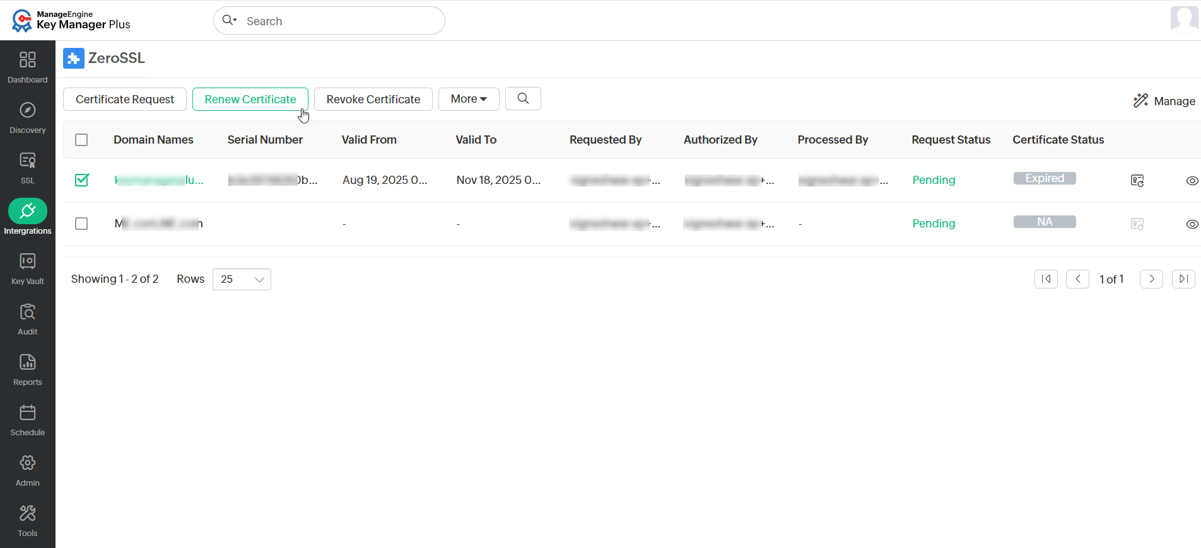
Task: Click the Requested By column header
Action: pos(606,140)
